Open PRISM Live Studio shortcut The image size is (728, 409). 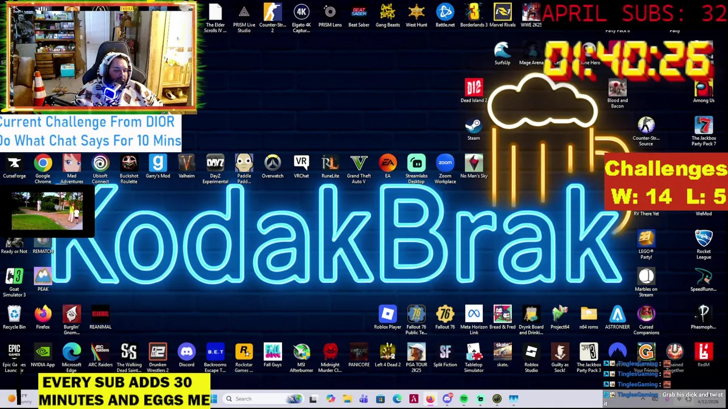[244, 18]
